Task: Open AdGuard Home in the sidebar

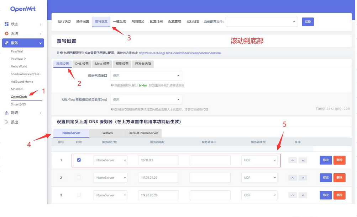Action: pyautogui.click(x=22, y=82)
